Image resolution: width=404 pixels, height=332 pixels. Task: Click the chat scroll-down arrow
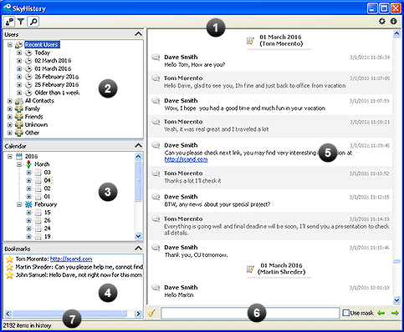[396, 300]
